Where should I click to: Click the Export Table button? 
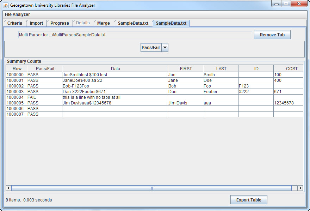point(249,200)
